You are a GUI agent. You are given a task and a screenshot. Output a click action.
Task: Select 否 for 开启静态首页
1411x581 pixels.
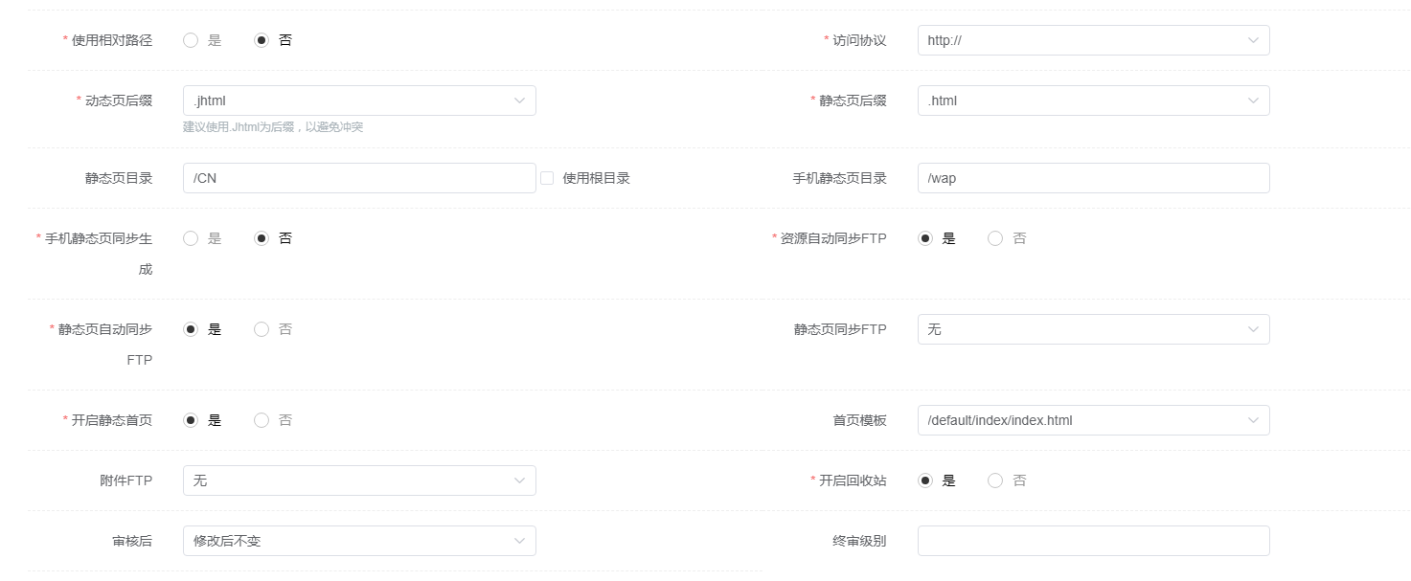tap(262, 420)
